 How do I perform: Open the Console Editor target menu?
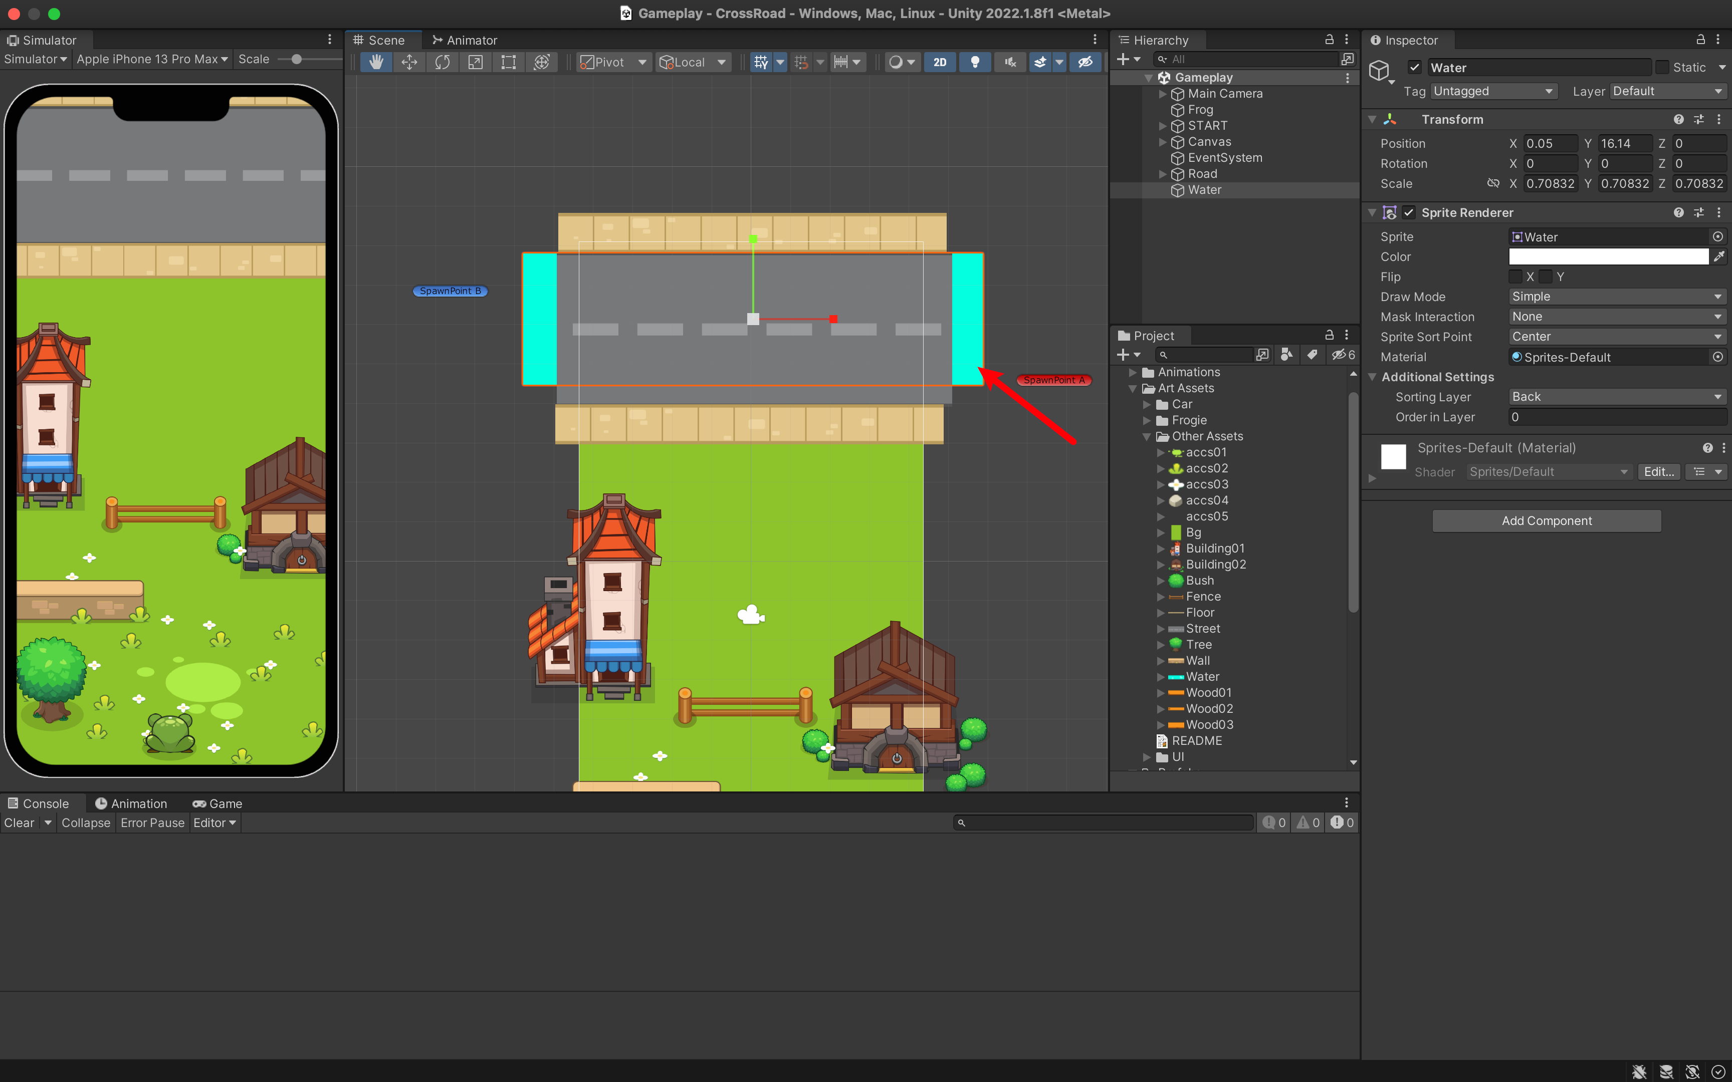tap(214, 823)
